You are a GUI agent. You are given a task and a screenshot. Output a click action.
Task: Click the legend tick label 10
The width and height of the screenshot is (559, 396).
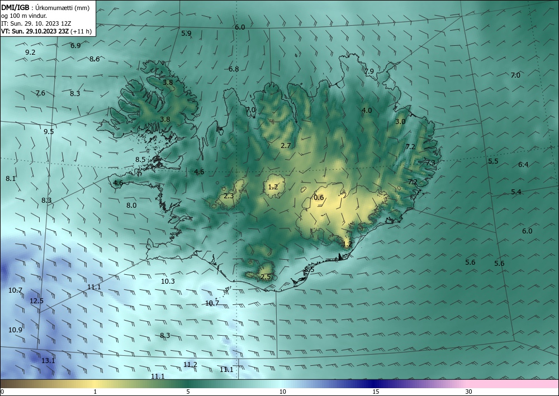click(x=282, y=392)
